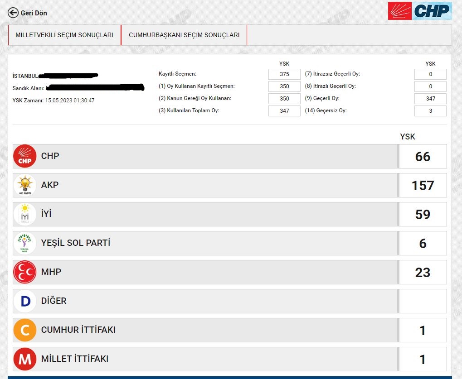The width and height of the screenshot is (462, 379).
Task: Open the Cumhurbaşkanı Seçim Sonuçları tab
Action: (x=184, y=35)
